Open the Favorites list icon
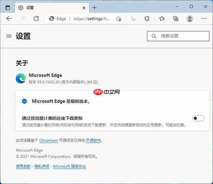Image resolution: width=213 pixels, height=184 pixels. point(162,18)
